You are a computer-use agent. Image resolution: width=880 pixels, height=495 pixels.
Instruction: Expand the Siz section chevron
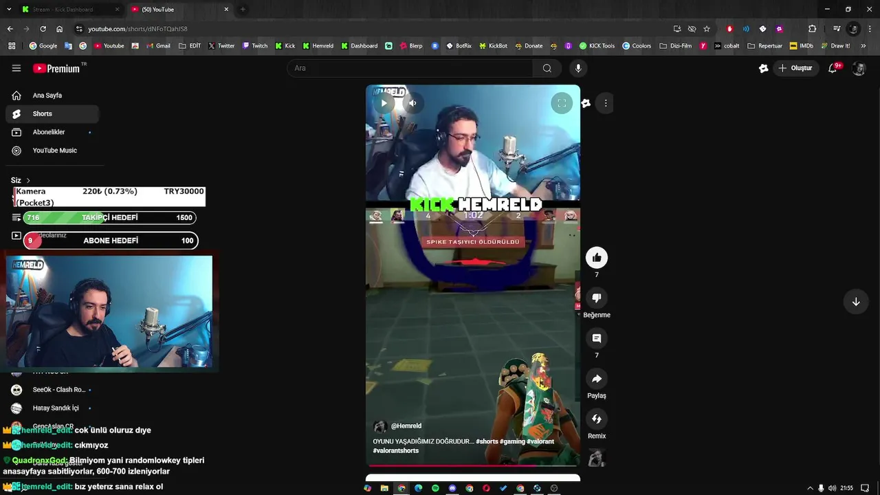click(x=28, y=180)
